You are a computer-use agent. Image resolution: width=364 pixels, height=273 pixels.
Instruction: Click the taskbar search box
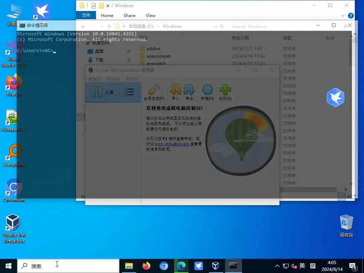[68, 266]
